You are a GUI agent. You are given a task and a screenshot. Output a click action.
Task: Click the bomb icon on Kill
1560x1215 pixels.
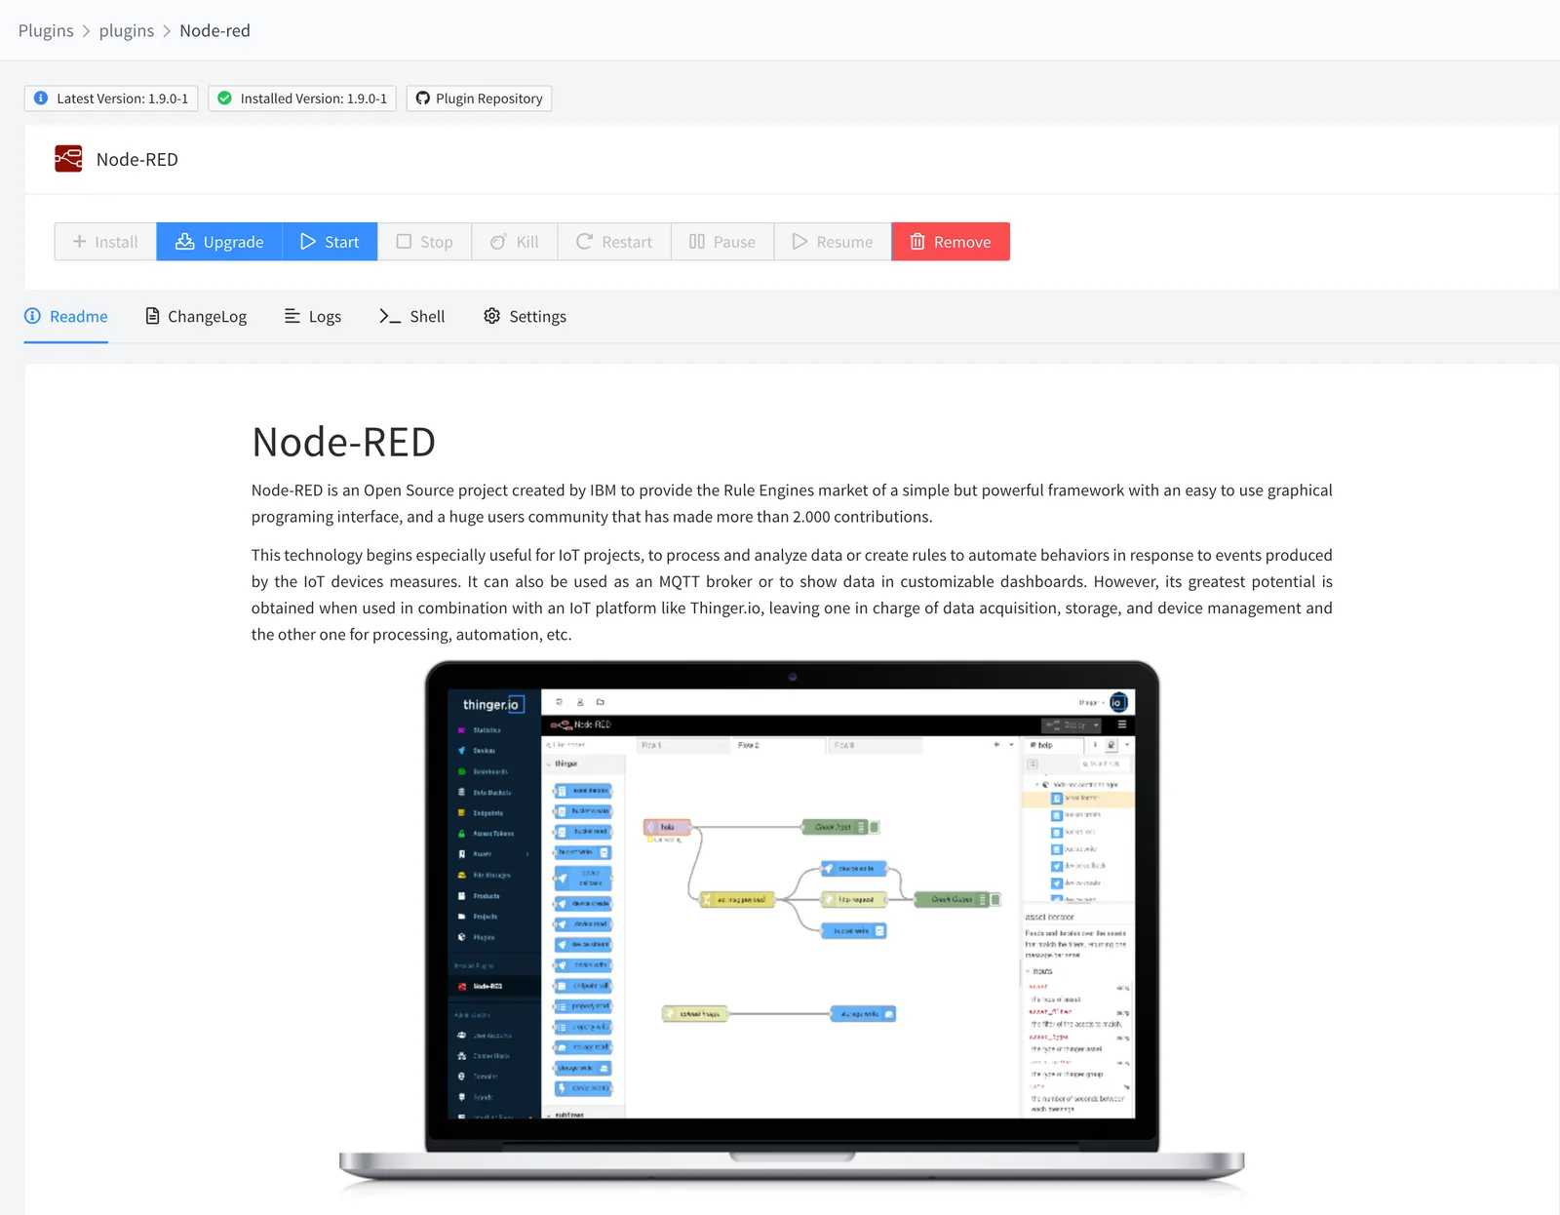[498, 242]
